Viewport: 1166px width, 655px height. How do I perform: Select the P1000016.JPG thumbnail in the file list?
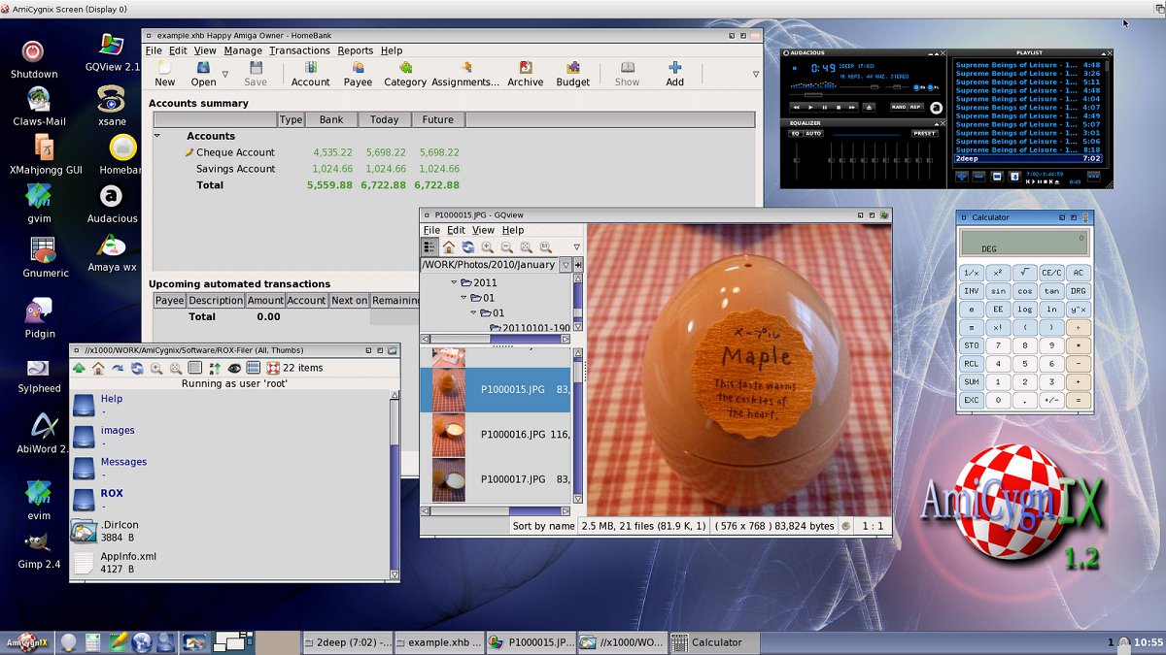point(448,436)
